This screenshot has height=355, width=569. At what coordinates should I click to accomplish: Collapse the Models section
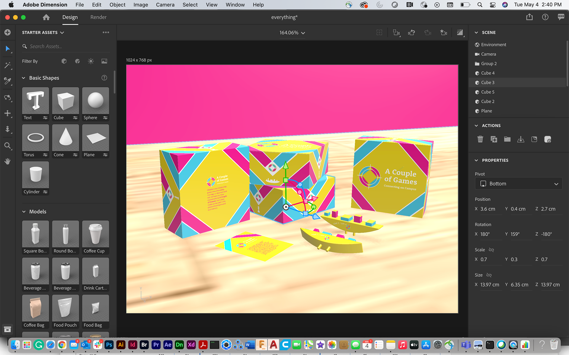click(x=24, y=212)
